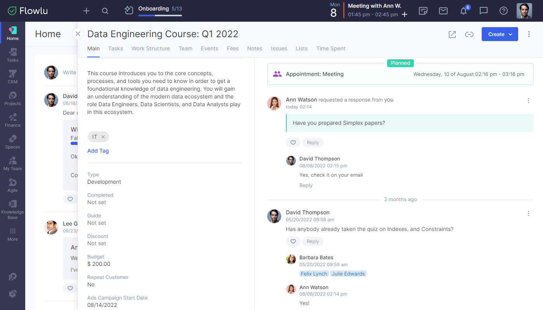Close the project panel with X
Viewport: 543px width, 310px height.
(x=78, y=34)
